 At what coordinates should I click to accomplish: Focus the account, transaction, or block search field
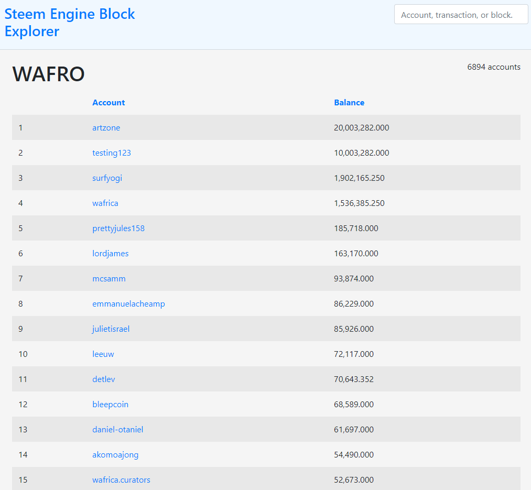[x=461, y=14]
